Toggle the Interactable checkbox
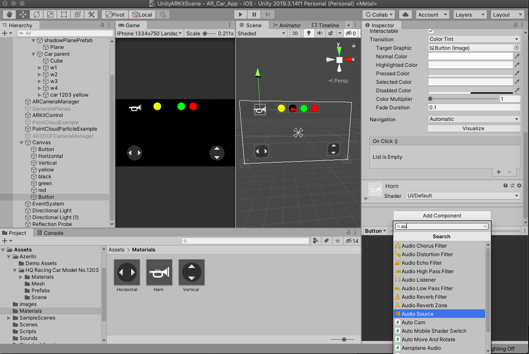The image size is (529, 354). click(431, 31)
